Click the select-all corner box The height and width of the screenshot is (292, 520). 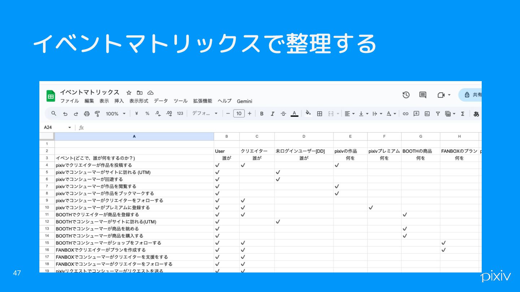(x=47, y=137)
